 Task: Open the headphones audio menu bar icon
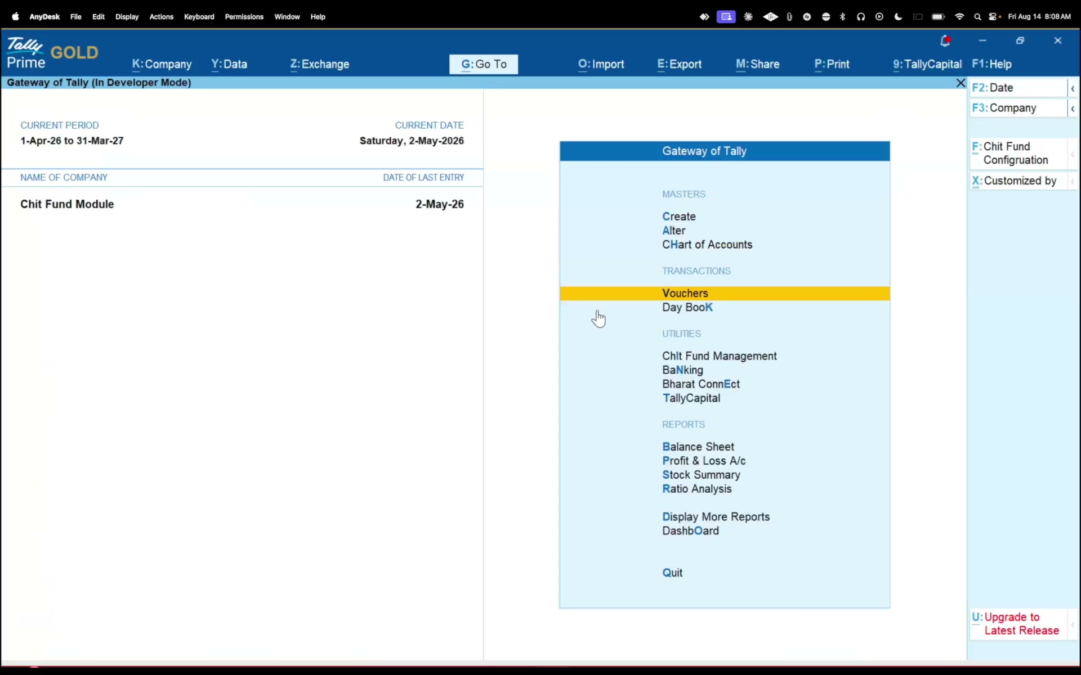point(861,17)
